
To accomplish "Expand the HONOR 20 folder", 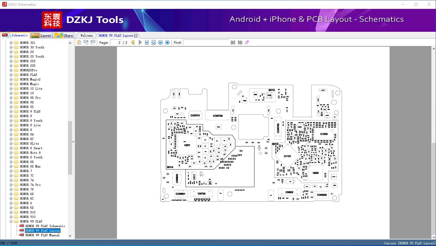I will point(11,52).
